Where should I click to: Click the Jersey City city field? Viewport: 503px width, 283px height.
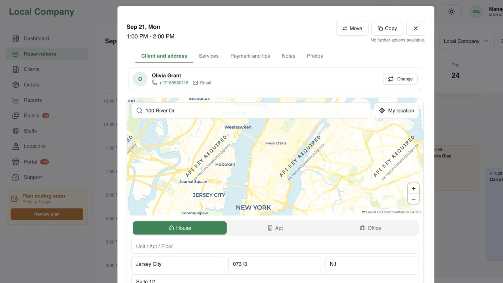178,264
